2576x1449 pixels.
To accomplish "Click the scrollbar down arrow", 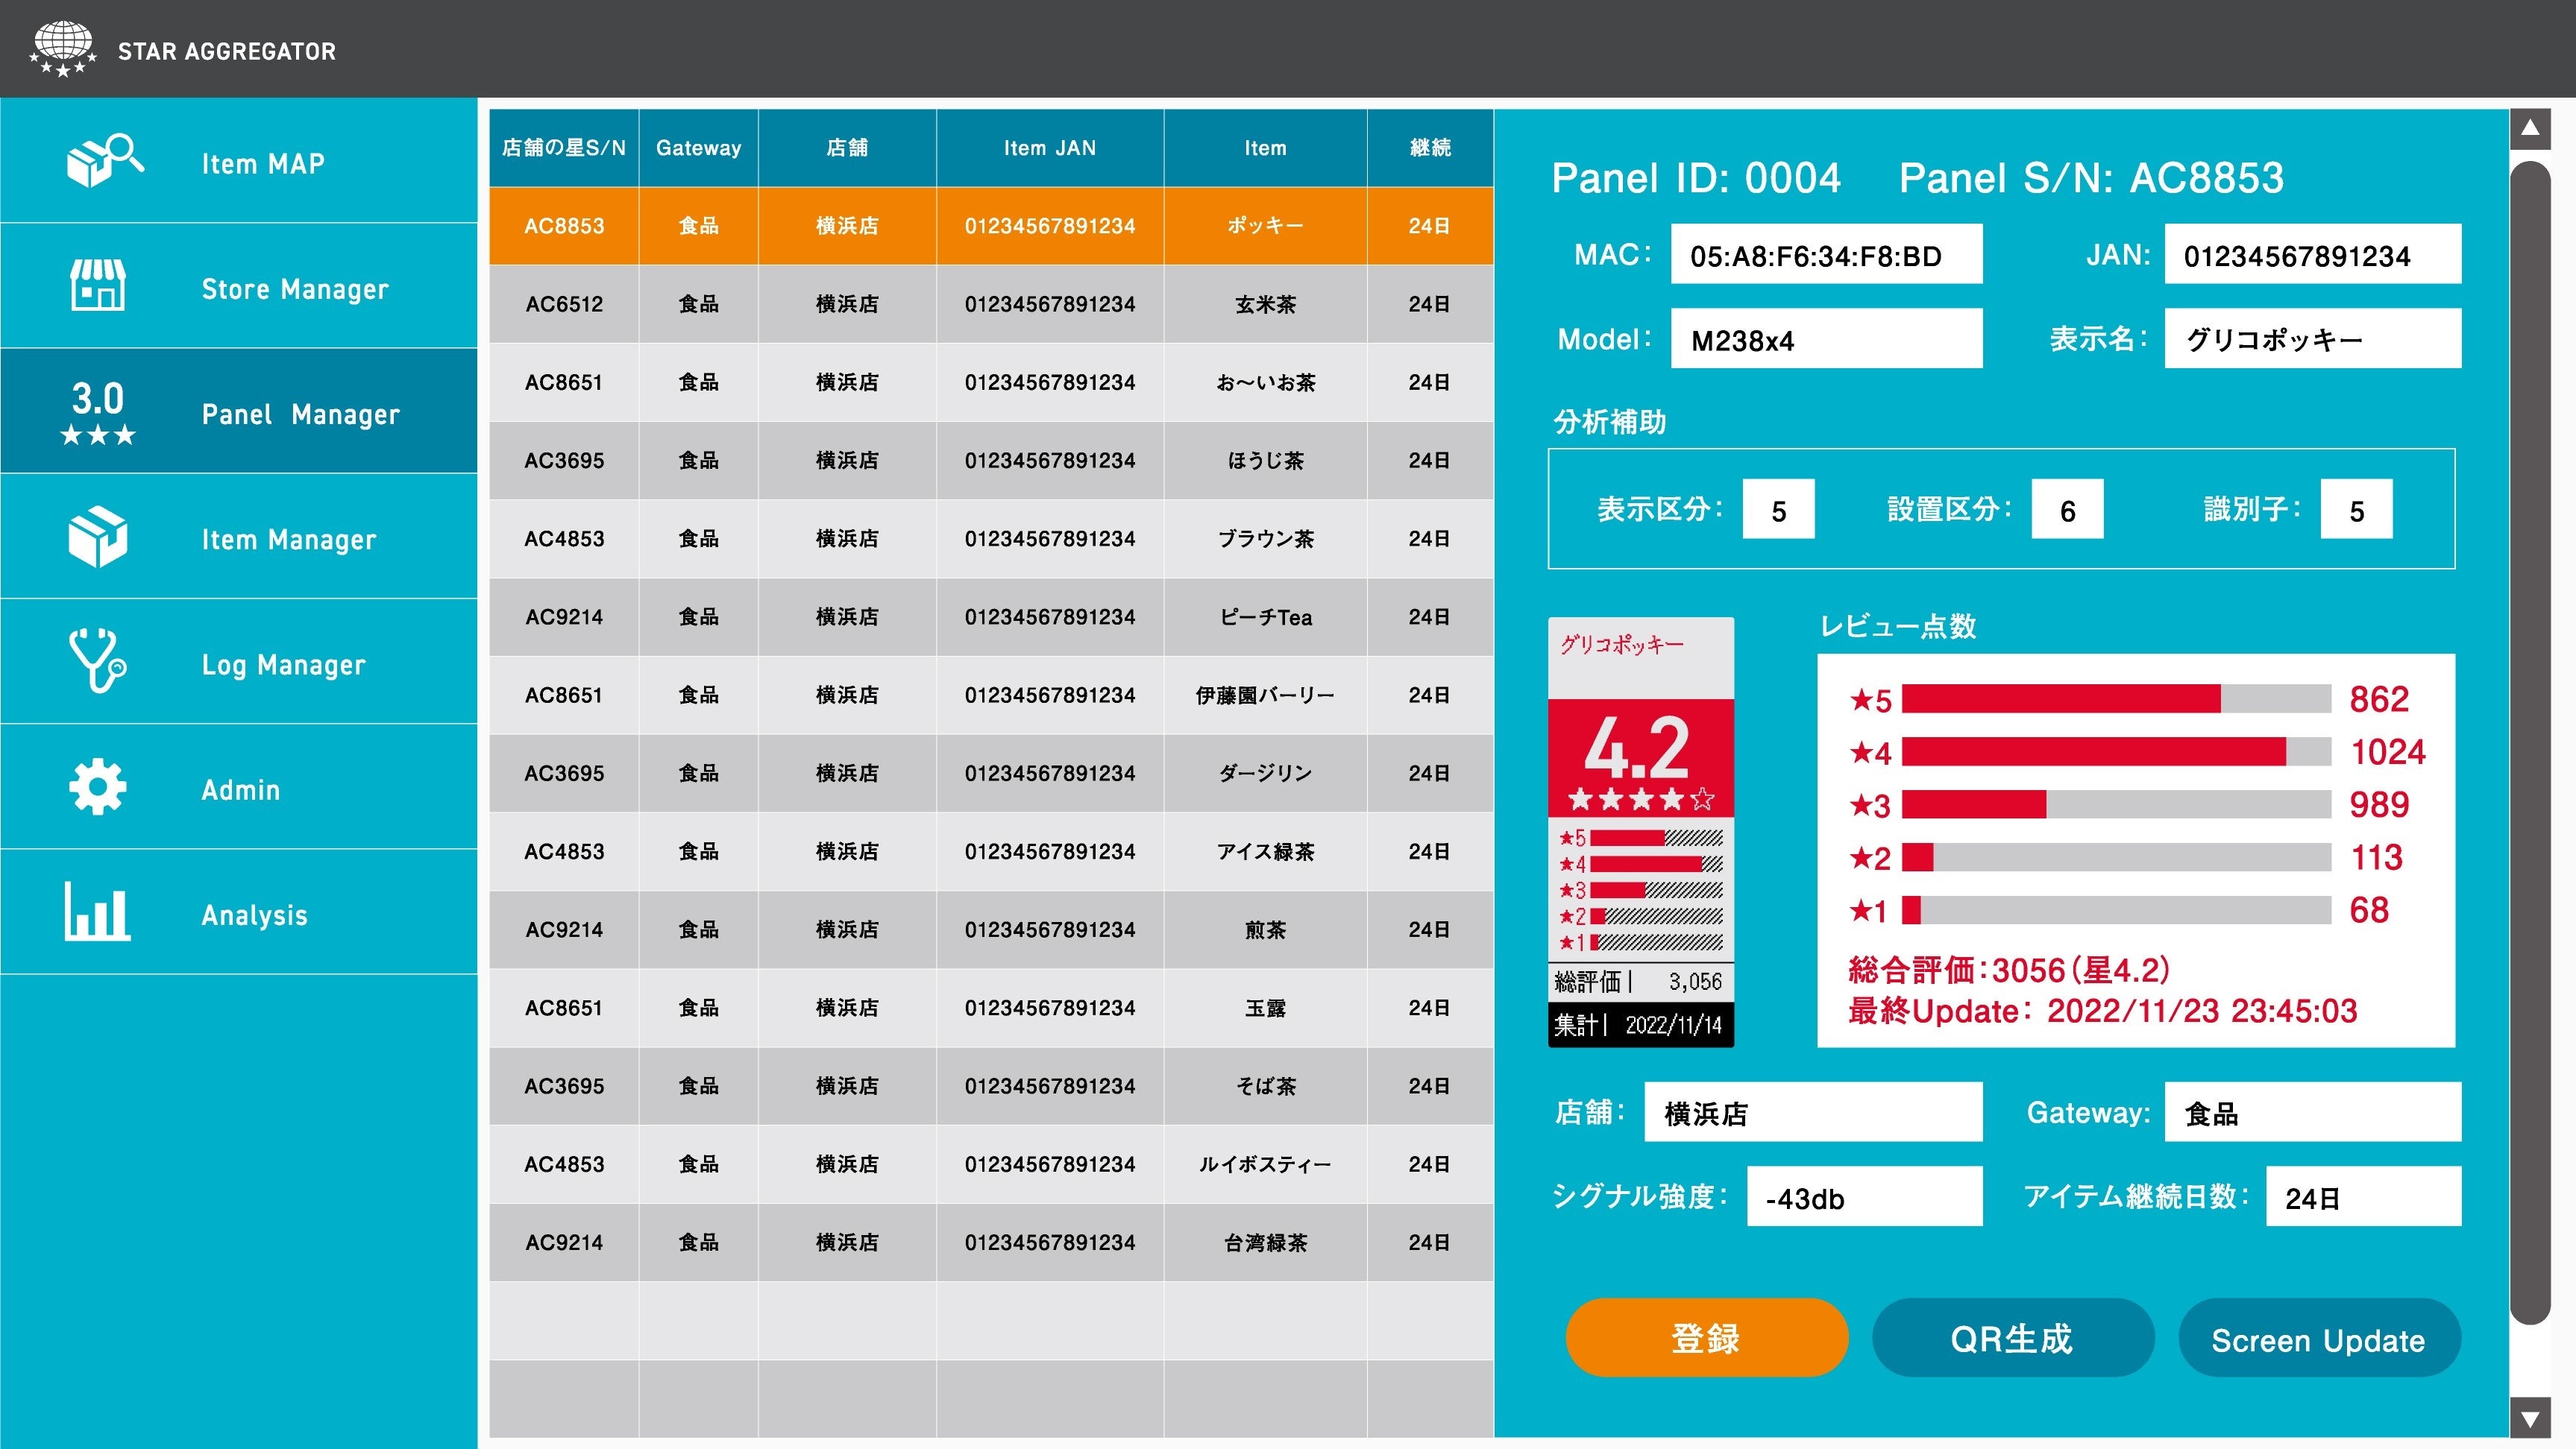I will point(2530,1418).
